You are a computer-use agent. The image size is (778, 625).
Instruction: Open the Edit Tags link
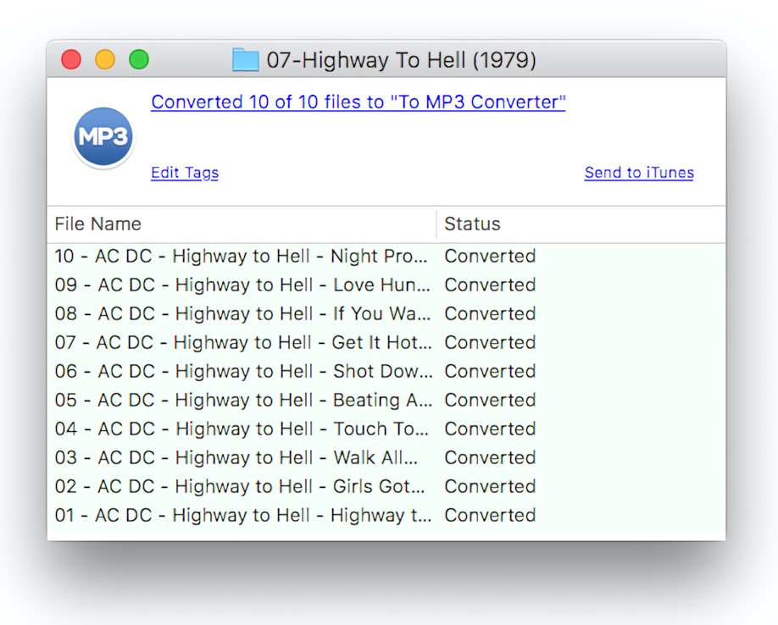[185, 173]
